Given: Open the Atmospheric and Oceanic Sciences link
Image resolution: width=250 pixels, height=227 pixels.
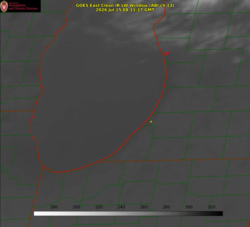Looking at the screenshot, I should coord(23,7).
